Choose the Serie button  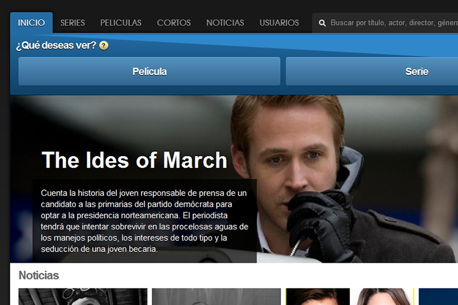372,72
